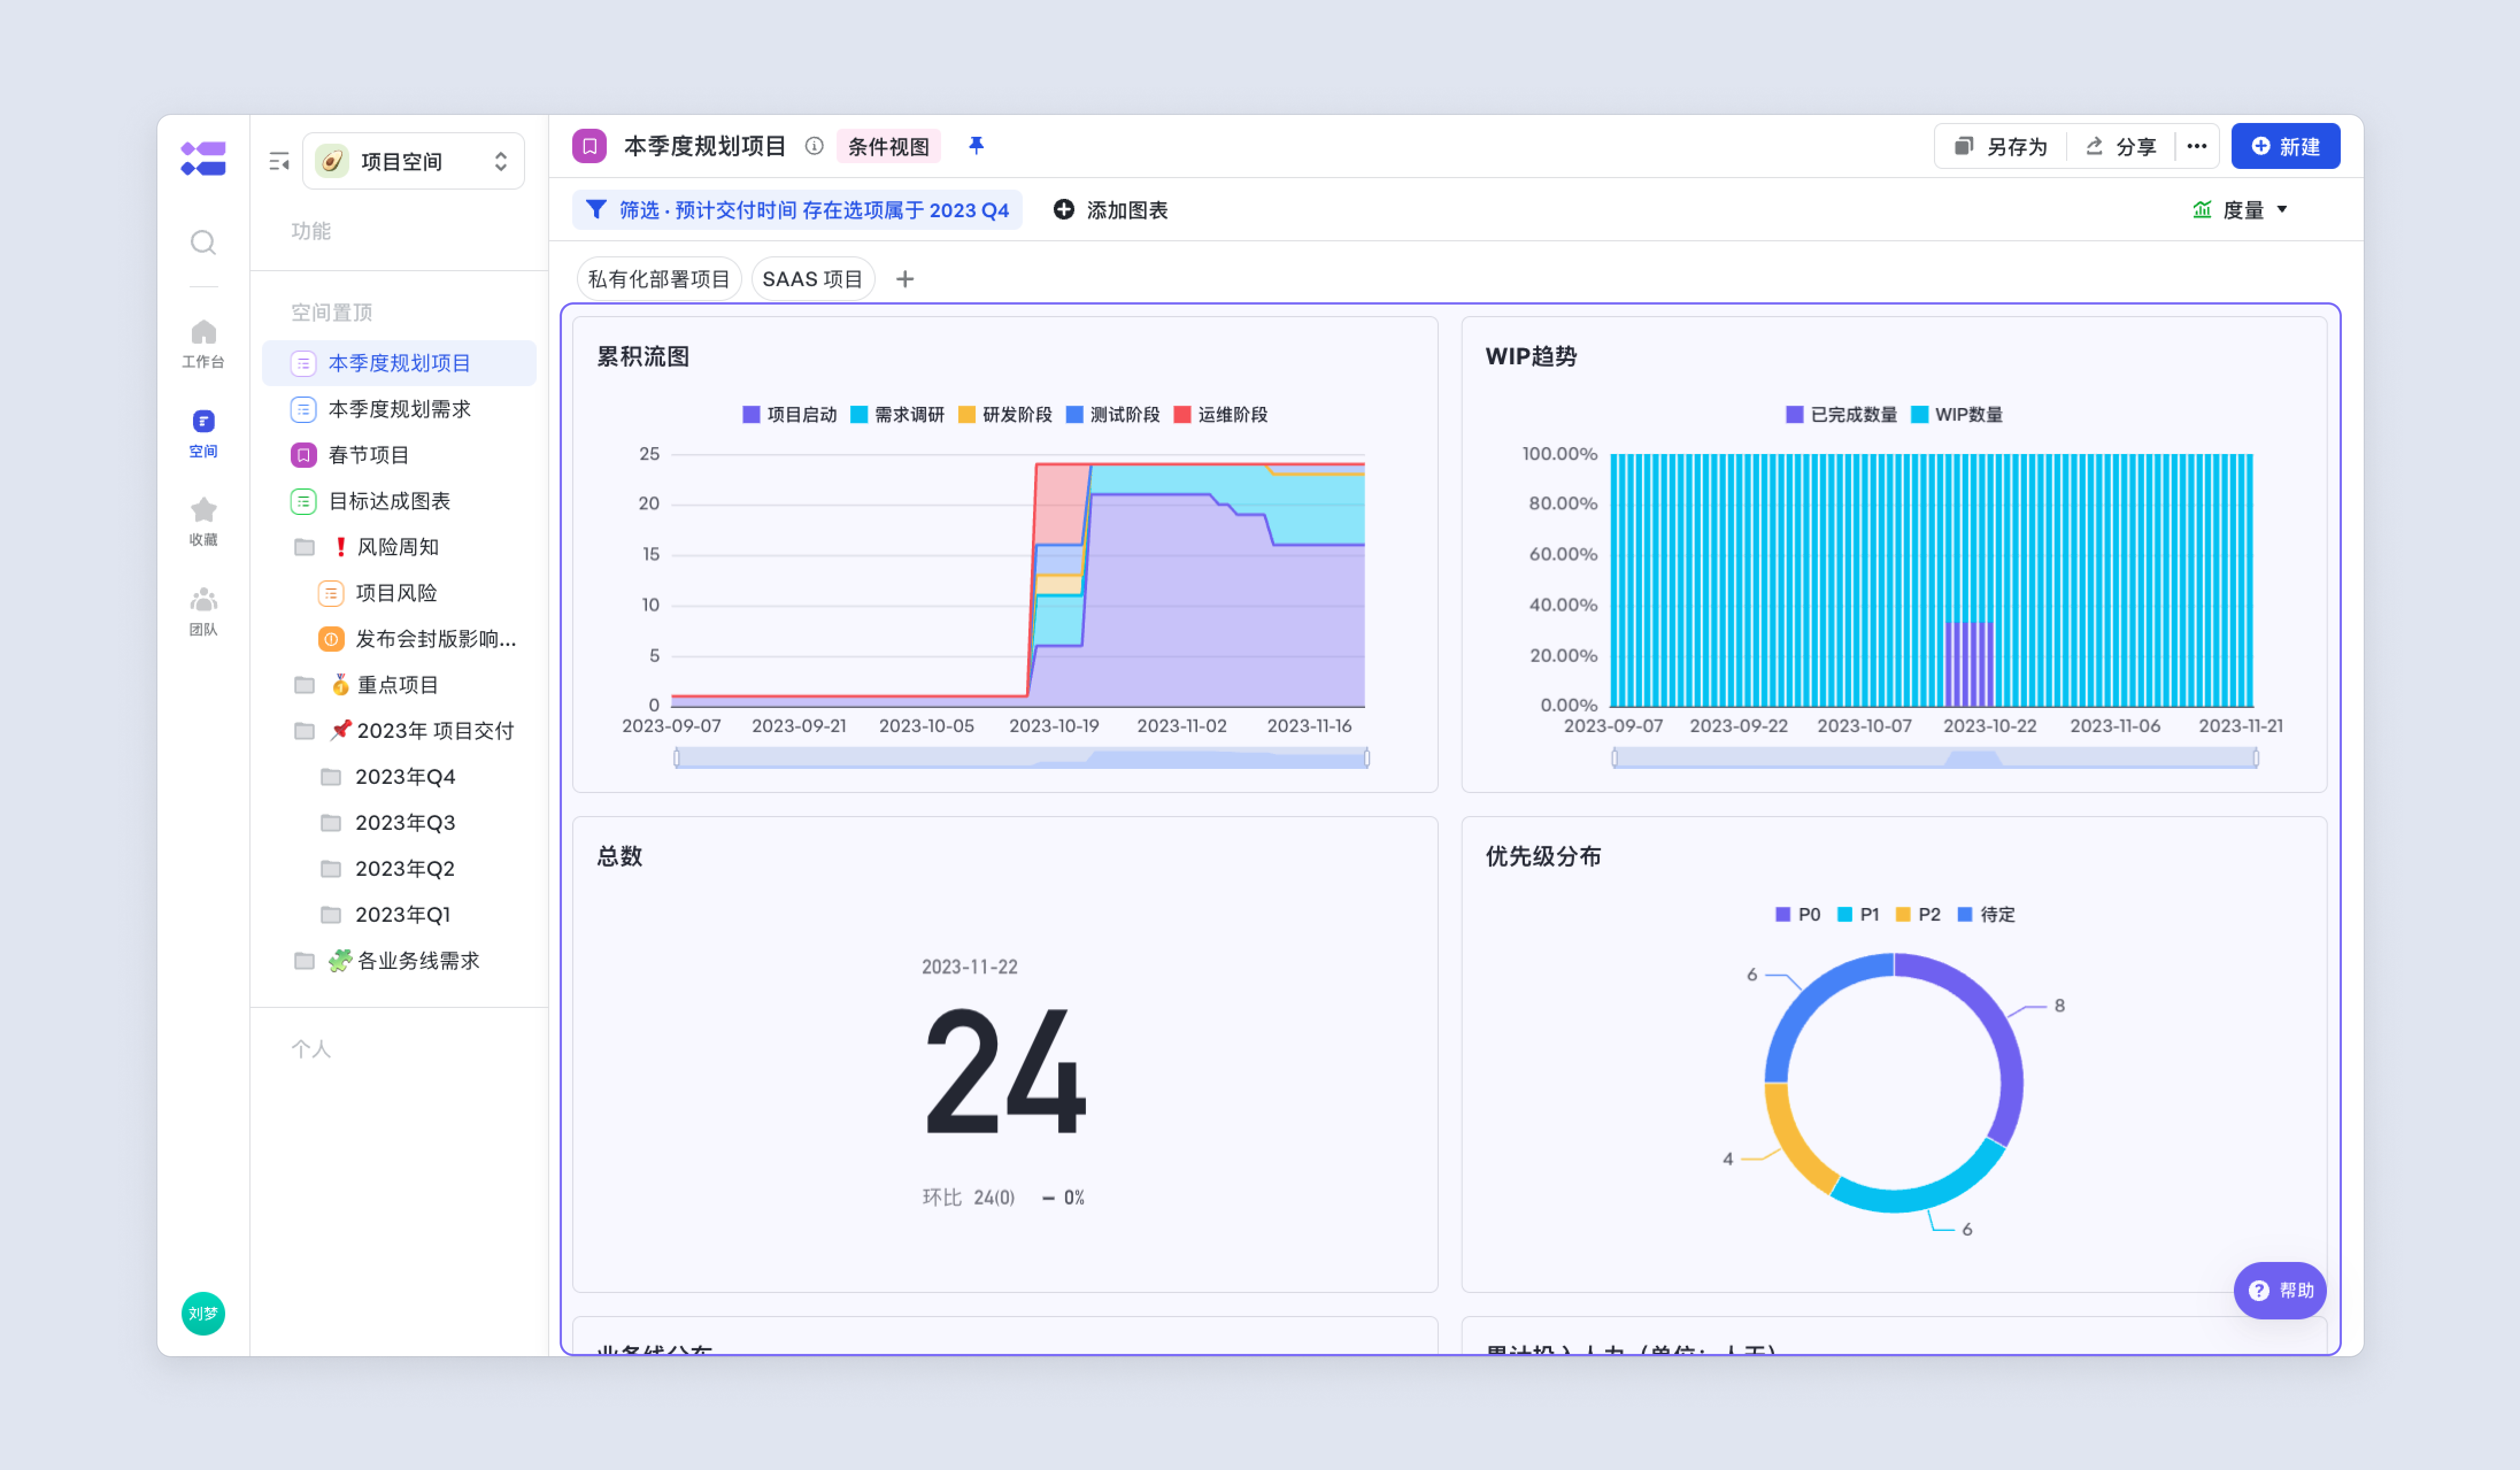Collapse the sidebar with the fold icon
This screenshot has width=2520, height=1470.
point(279,161)
